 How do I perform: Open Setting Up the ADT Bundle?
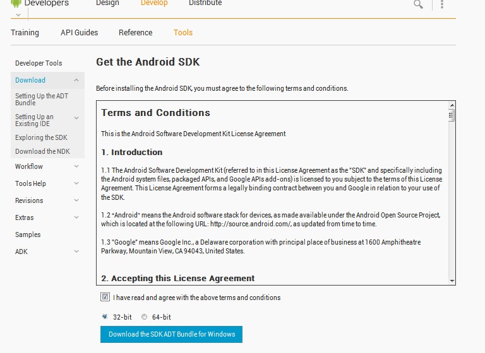point(42,99)
